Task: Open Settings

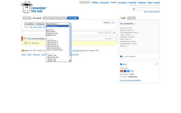Action: coord(142,2)
